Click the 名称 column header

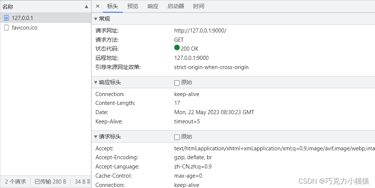point(45,7)
